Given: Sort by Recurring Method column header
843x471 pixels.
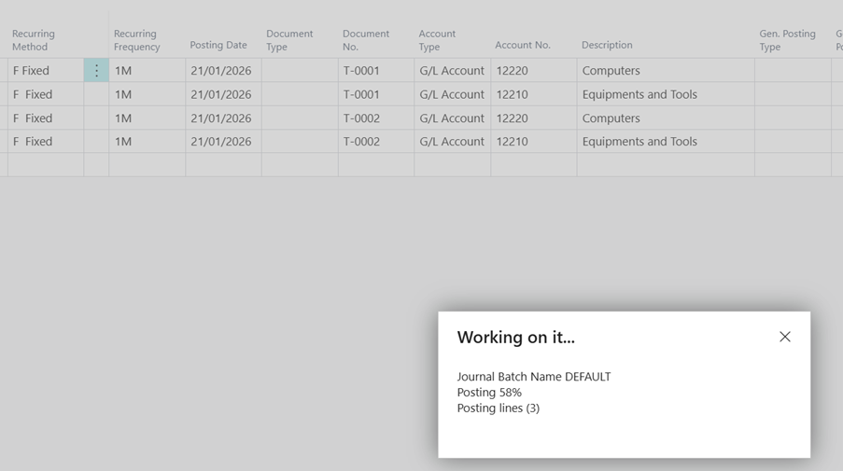Looking at the screenshot, I should tap(34, 40).
